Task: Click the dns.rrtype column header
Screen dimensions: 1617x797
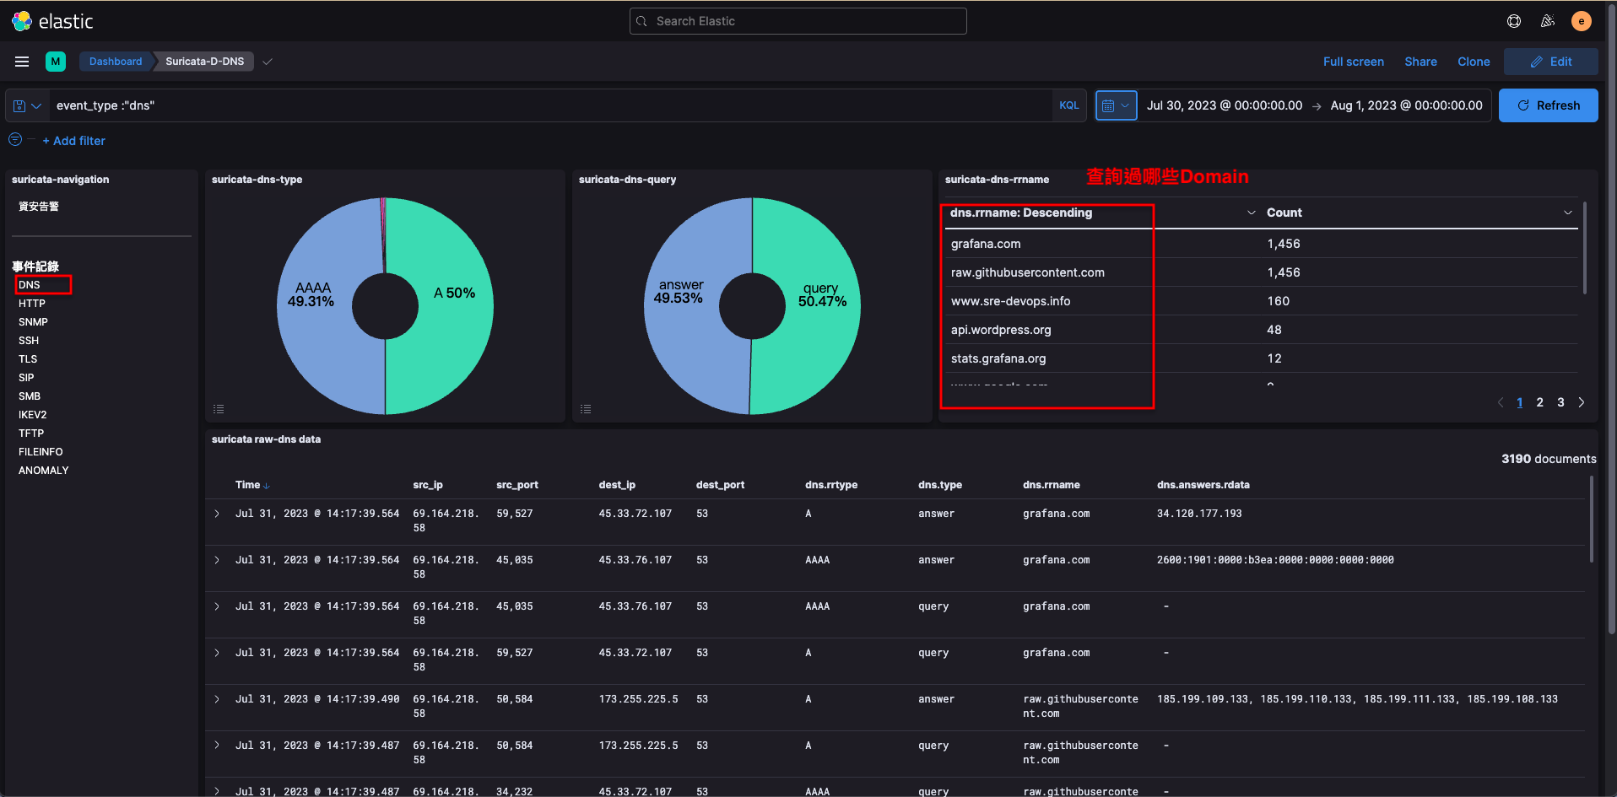Action: point(831,485)
